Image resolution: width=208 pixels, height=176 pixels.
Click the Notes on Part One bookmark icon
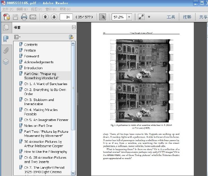tap(21, 125)
